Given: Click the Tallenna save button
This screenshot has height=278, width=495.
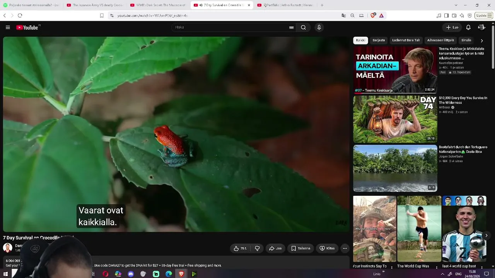Looking at the screenshot, I should point(300,248).
